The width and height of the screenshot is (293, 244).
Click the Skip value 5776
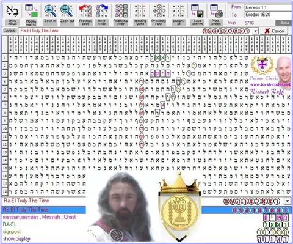tap(249, 23)
